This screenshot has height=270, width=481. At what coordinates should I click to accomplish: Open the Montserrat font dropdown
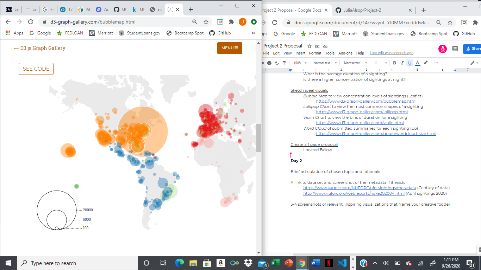point(356,63)
